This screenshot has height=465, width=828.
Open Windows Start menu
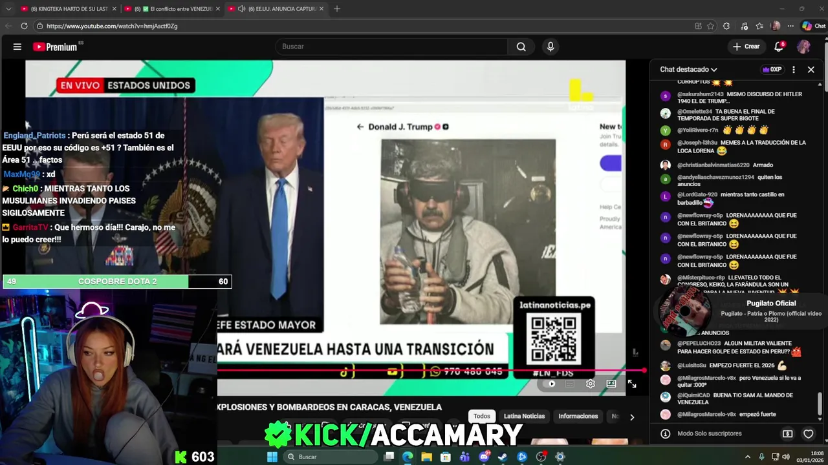pos(272,457)
